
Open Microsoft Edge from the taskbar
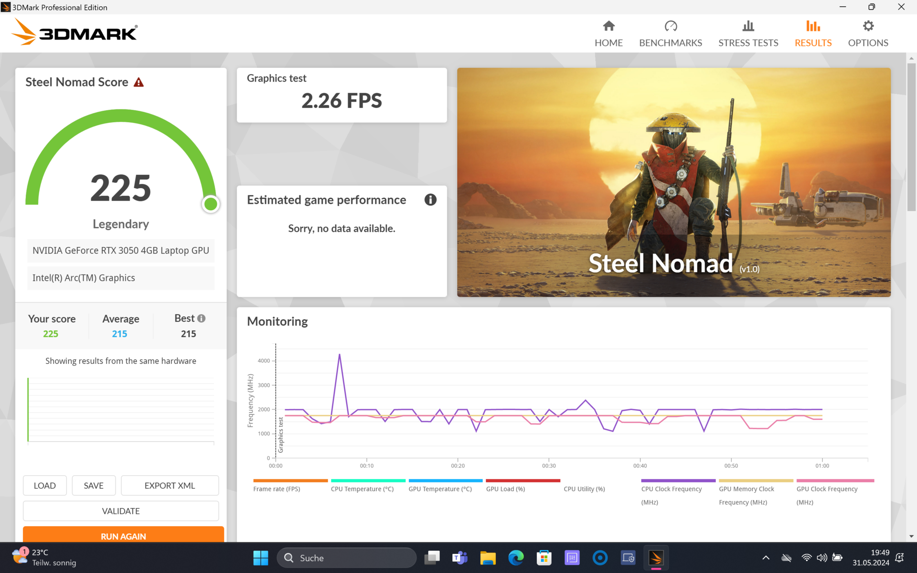[x=516, y=558]
